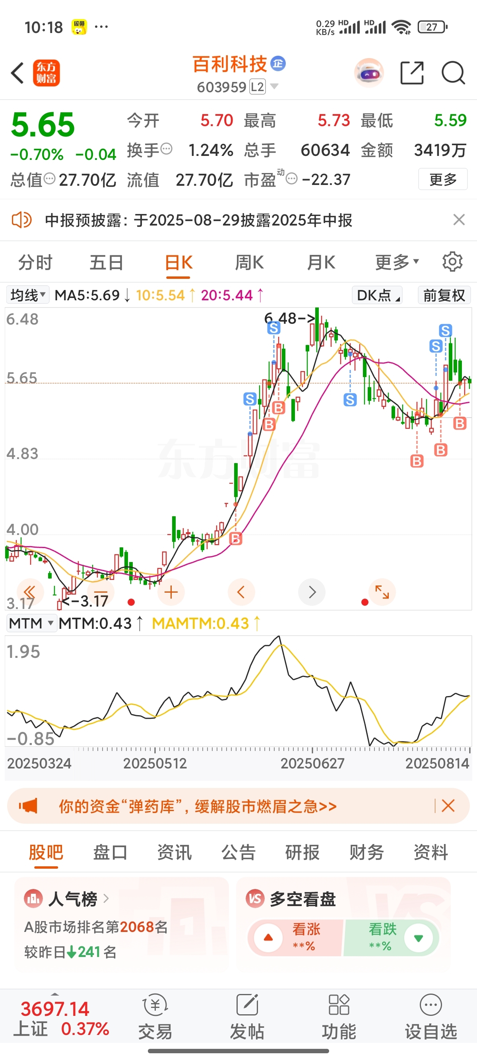Tap the 20250627 date axis label
Image resolution: width=477 pixels, height=1062 pixels.
(x=312, y=763)
